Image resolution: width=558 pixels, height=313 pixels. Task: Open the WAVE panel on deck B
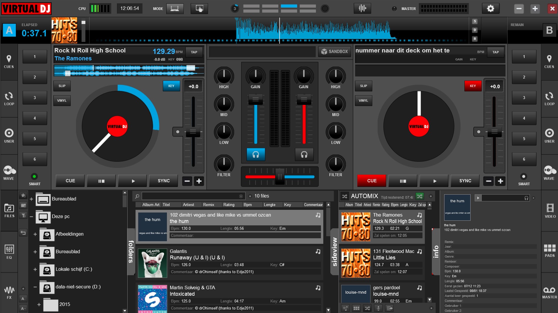tap(549, 173)
